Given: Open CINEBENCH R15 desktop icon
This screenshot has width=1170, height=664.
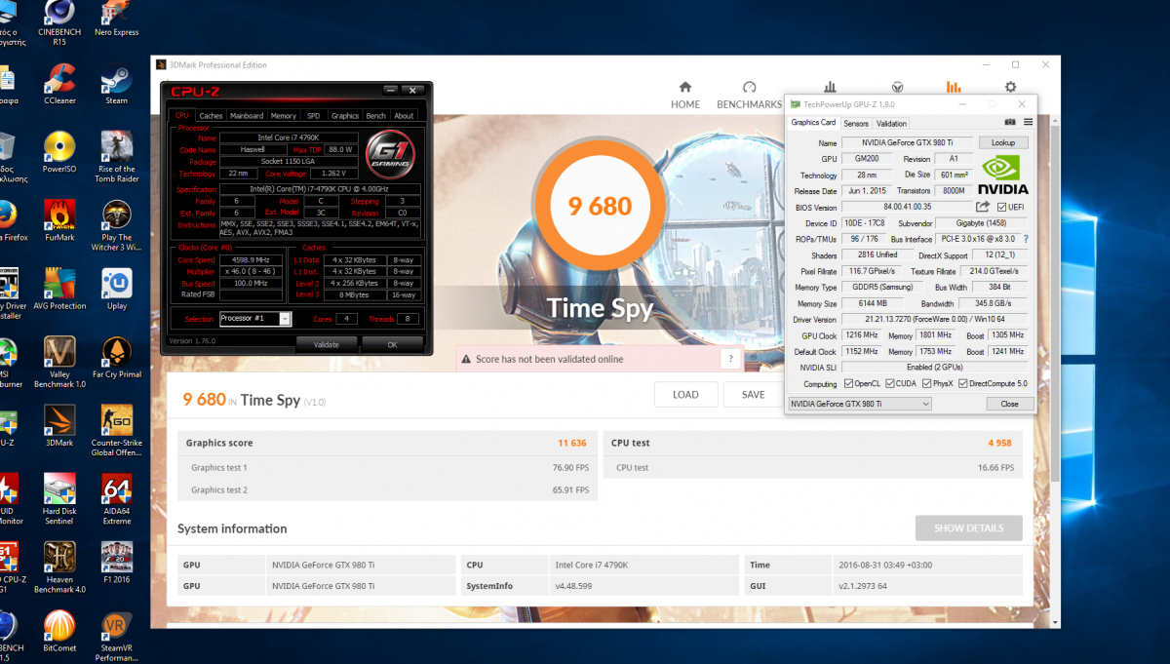Looking at the screenshot, I should [58, 23].
